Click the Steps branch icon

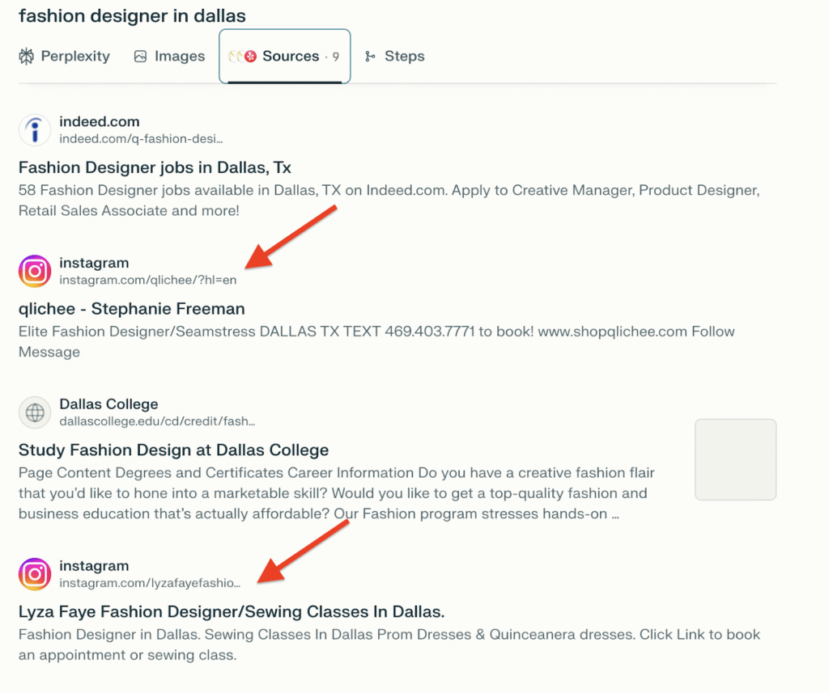tap(371, 57)
